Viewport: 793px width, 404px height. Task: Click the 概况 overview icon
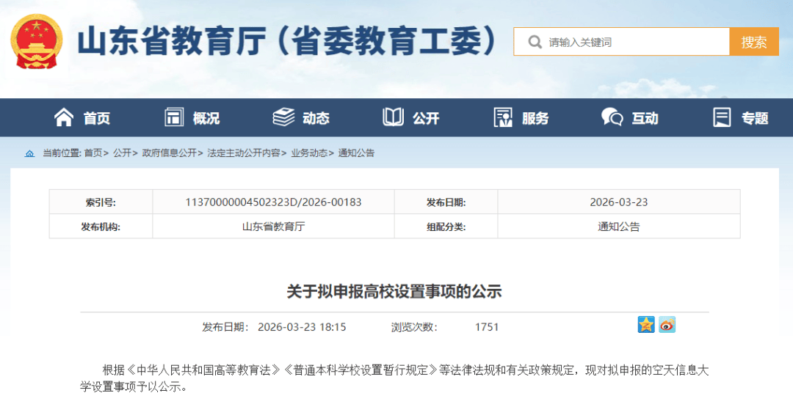click(174, 117)
